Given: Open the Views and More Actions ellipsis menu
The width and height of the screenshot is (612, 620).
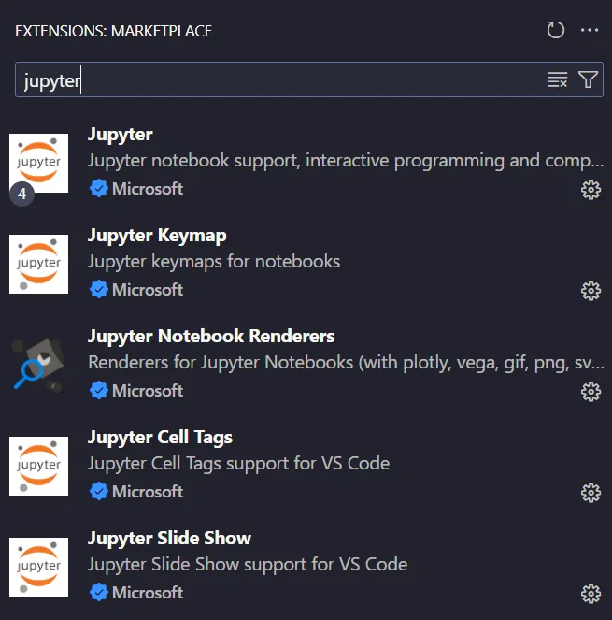Looking at the screenshot, I should (x=590, y=31).
